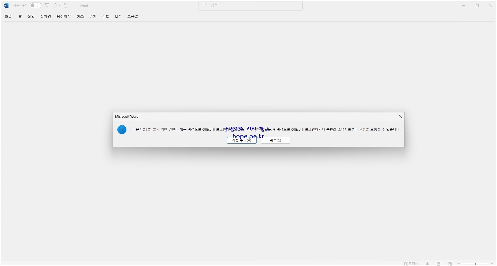Open the 레이아웃 (Layout) tab

(64, 17)
